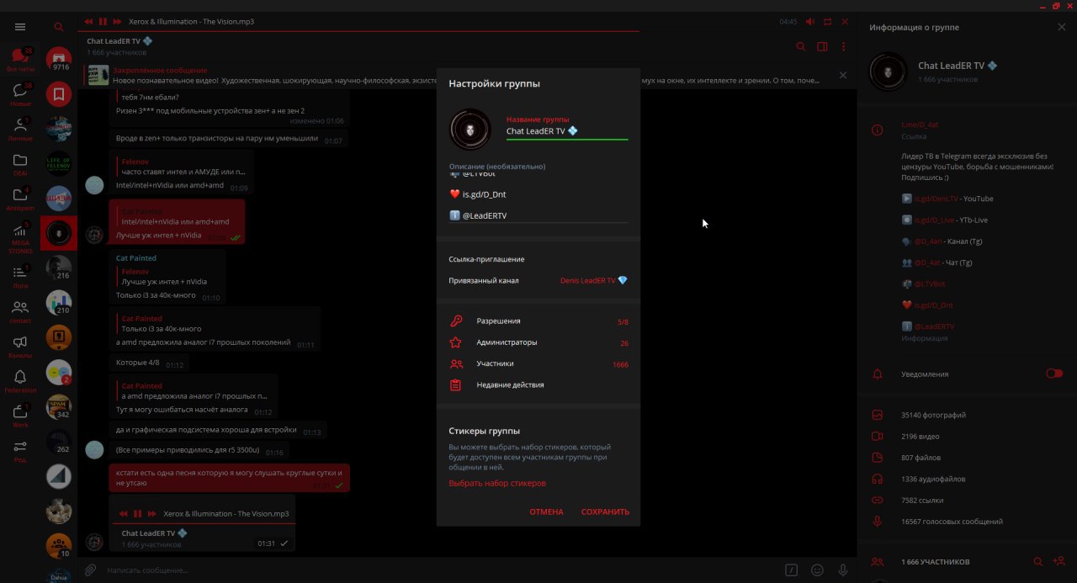Image resolution: width=1077 pixels, height=583 pixels.
Task: Switch to the Новые folder
Action: (20, 94)
